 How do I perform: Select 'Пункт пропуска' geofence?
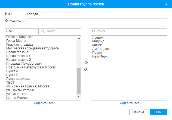coord(18,79)
